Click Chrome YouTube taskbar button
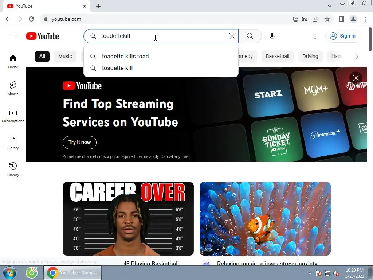The height and width of the screenshot is (280, 373). coord(72,273)
